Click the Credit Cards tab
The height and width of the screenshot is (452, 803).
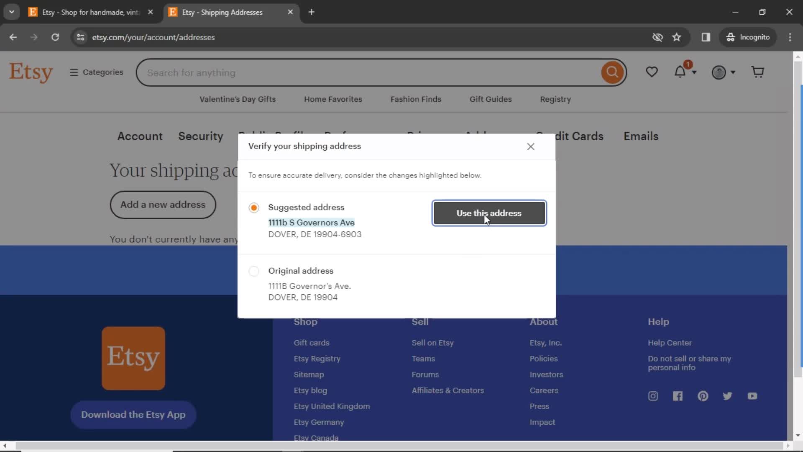pos(570,136)
